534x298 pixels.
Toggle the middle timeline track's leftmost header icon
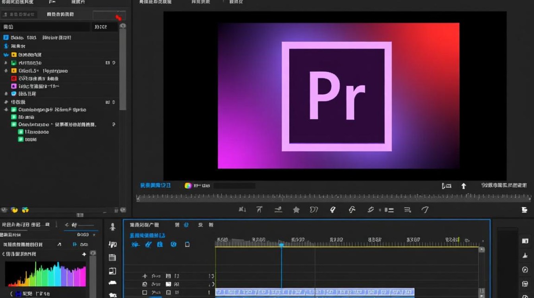[x=145, y=284]
